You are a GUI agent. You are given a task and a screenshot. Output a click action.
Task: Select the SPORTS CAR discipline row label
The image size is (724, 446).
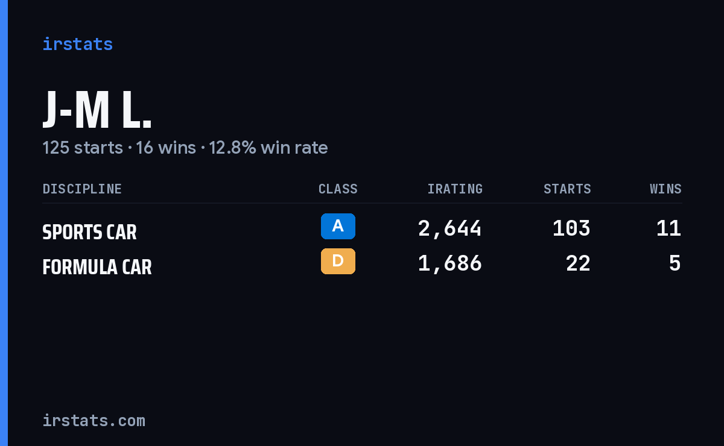point(89,232)
